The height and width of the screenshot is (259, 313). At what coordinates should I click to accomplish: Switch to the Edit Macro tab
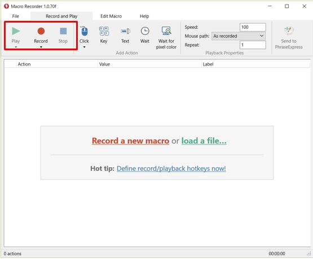(x=111, y=16)
